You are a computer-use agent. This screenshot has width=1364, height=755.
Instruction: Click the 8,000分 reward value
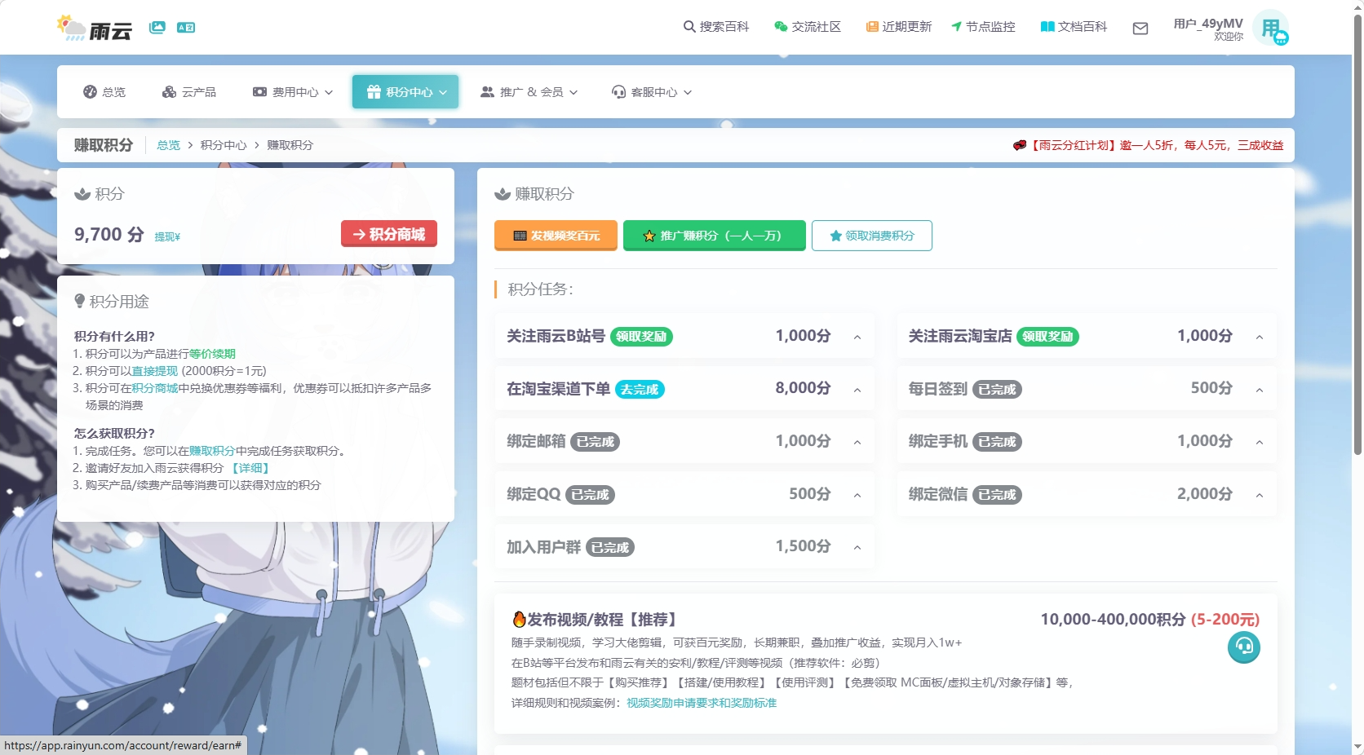tap(803, 388)
